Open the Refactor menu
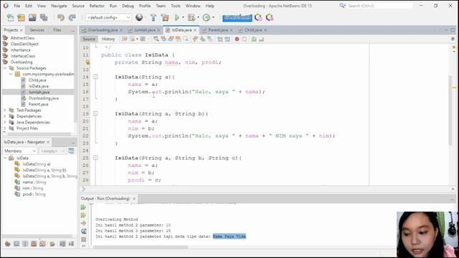 (97, 6)
